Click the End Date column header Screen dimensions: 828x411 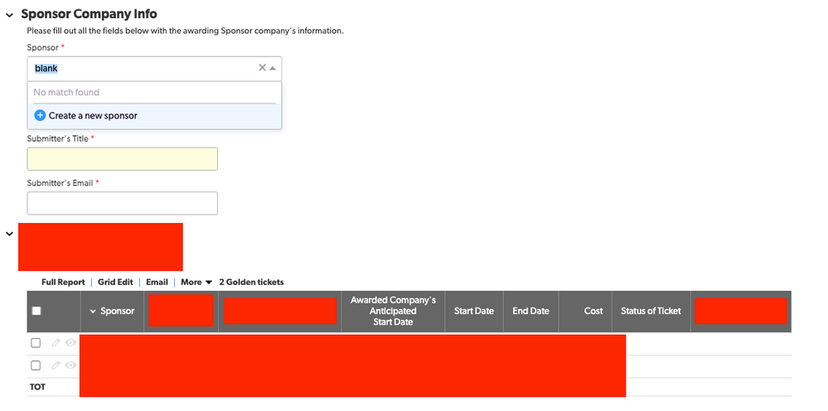click(530, 312)
